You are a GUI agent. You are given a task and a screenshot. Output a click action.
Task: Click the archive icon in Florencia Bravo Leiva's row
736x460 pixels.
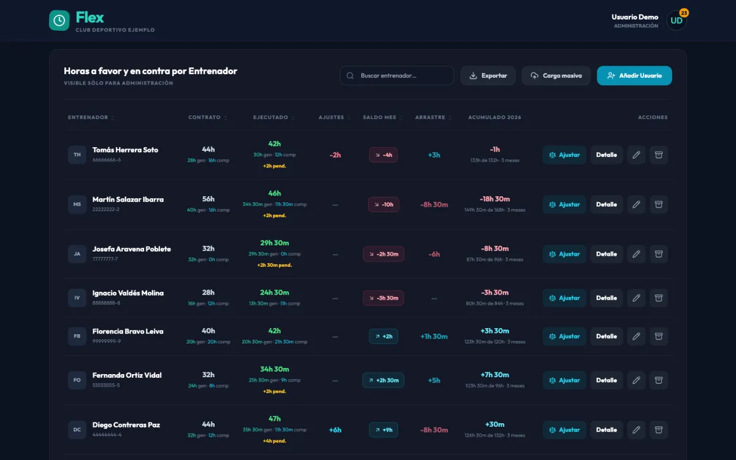[659, 336]
